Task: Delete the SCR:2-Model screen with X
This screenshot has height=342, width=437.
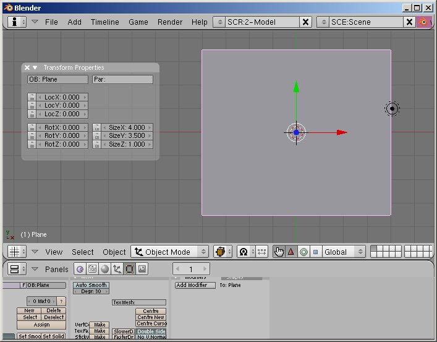Action: [x=305, y=22]
